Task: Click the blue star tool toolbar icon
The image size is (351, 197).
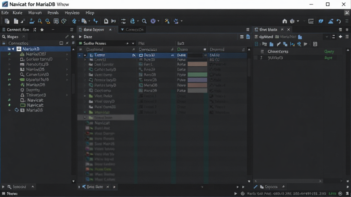Action: pos(74,21)
